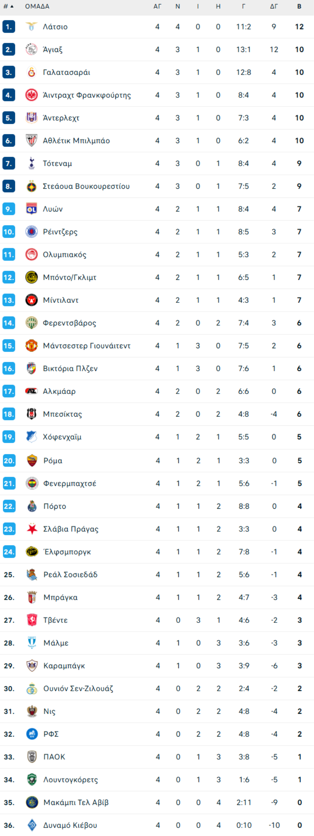Click the Lazio team crest icon

click(x=31, y=27)
